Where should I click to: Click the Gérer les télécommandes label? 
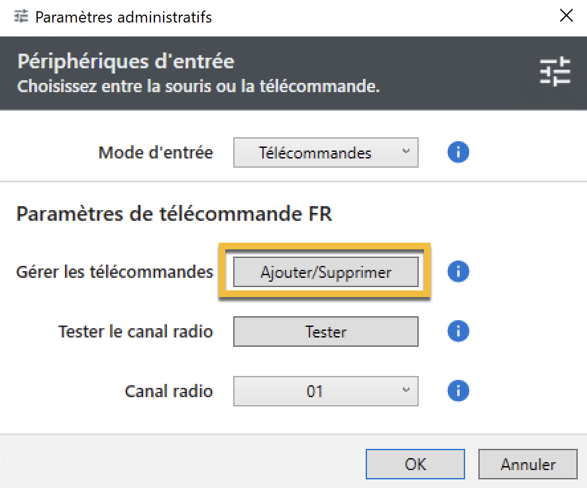(x=115, y=272)
